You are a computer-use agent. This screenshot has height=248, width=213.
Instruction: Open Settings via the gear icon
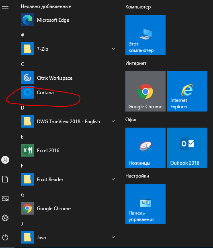pyautogui.click(x=5, y=218)
